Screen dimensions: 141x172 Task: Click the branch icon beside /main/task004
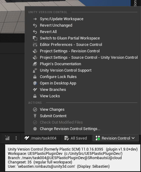(27, 138)
